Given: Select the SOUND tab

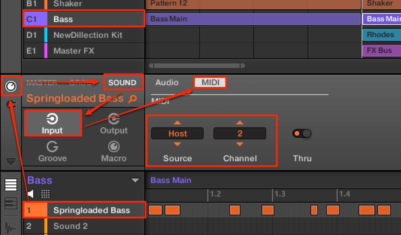Looking at the screenshot, I should coord(123,83).
